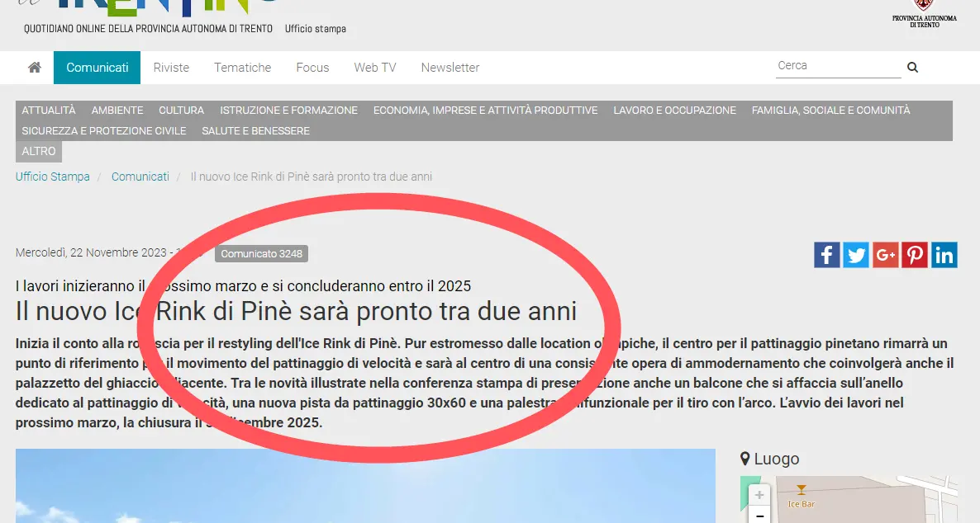Select the ALTRO category
Viewport: 980px width, 523px height.
point(39,151)
